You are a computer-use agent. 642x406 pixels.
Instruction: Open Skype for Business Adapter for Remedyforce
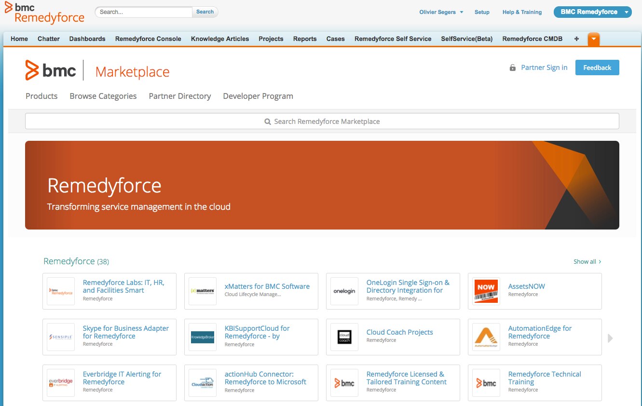pos(126,332)
